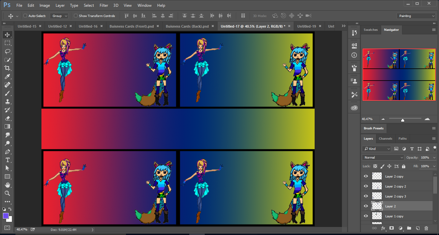This screenshot has height=235, width=439.
Task: Switch to the Untitled-16 document tab
Action: click(88, 26)
